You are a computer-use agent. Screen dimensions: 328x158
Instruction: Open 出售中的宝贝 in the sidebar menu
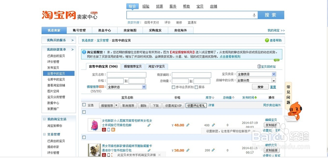59,73
